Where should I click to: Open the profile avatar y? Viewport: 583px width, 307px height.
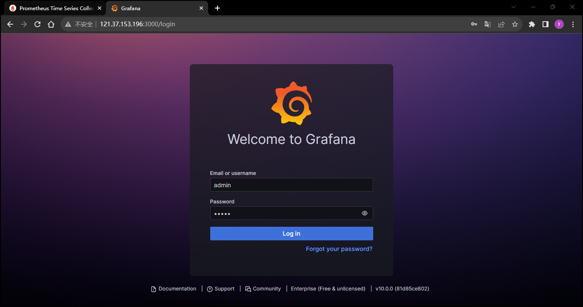[559, 24]
